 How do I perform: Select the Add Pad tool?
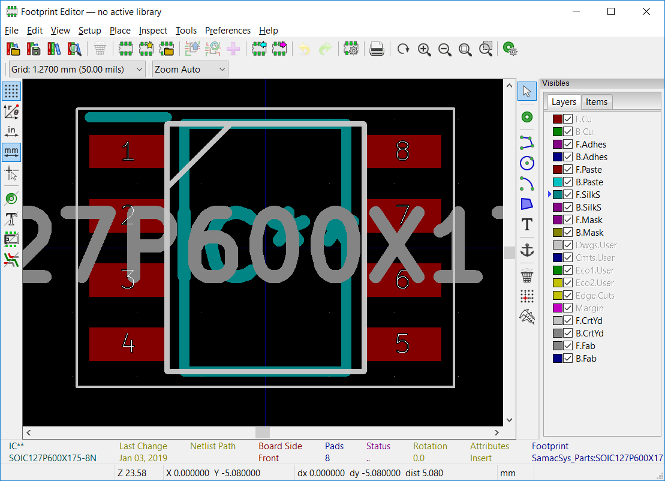point(527,117)
